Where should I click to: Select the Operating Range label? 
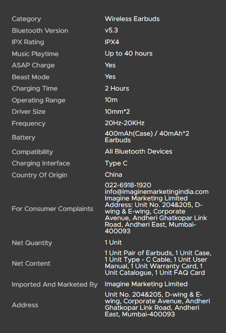tap(39, 100)
